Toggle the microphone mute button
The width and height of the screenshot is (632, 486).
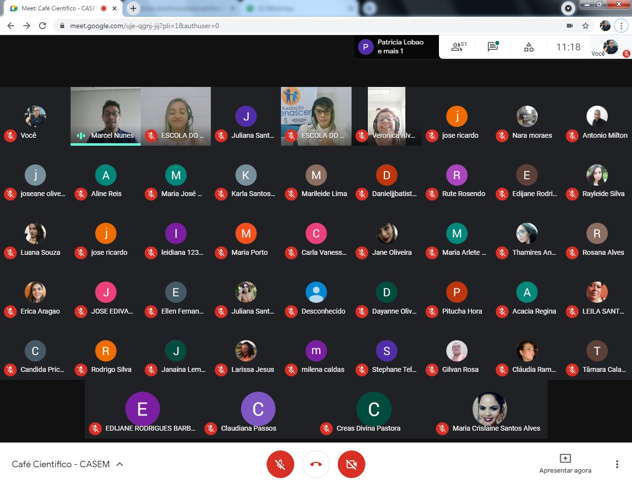[280, 464]
